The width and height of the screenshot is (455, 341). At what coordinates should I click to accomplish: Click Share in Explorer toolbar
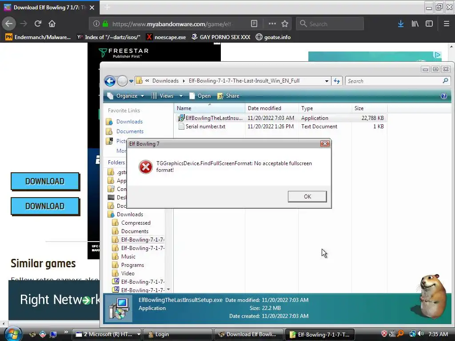228,96
